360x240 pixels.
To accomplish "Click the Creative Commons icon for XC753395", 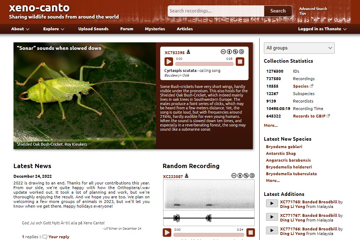I will [x=223, y=52].
